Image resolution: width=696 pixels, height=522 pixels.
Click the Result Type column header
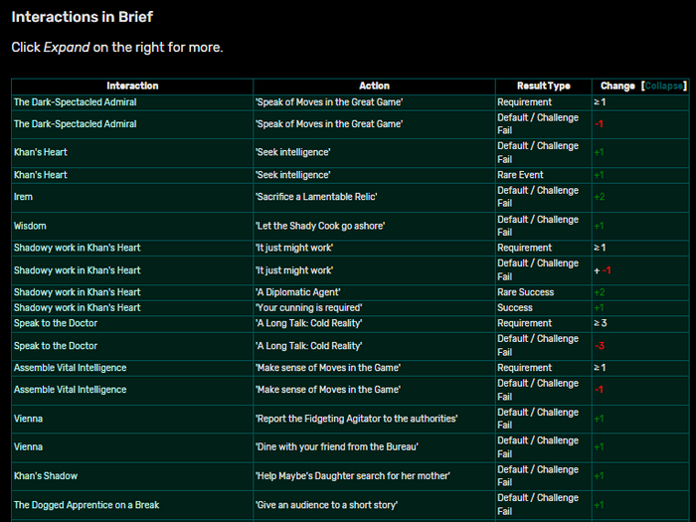pyautogui.click(x=544, y=87)
